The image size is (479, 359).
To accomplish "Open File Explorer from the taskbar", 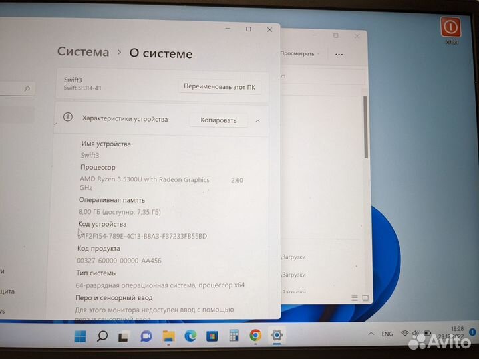I will 168,336.
